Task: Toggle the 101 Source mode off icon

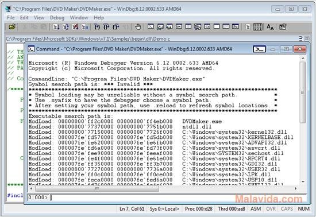Action: coord(257,27)
